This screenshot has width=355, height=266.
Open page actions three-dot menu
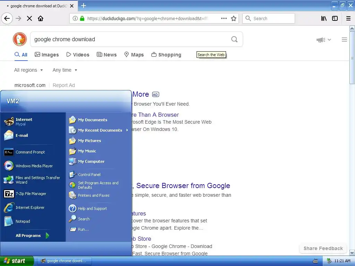click(x=224, y=18)
